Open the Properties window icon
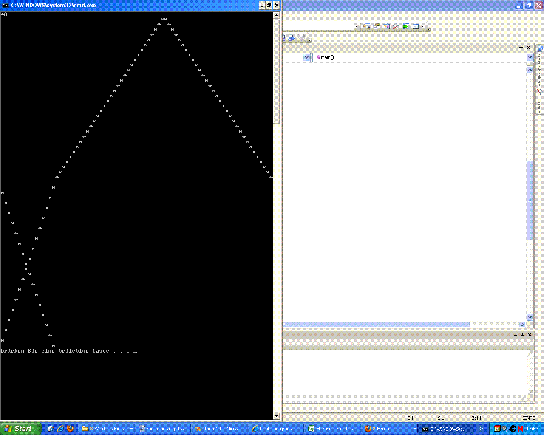 (376, 26)
